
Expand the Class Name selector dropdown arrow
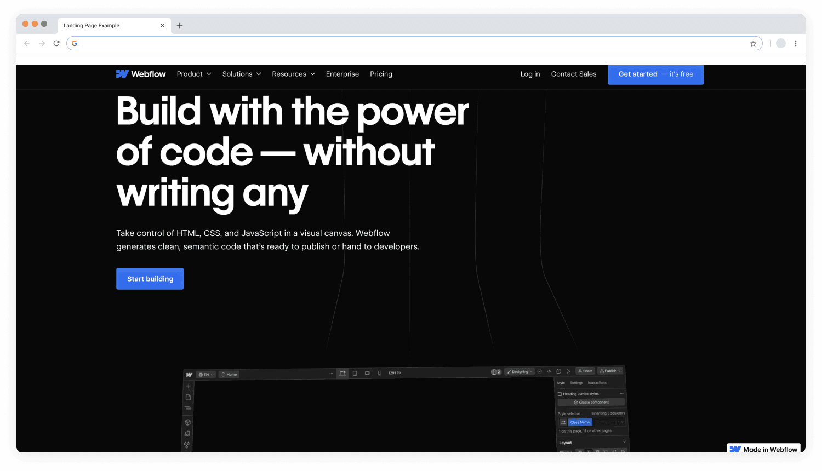[622, 422]
